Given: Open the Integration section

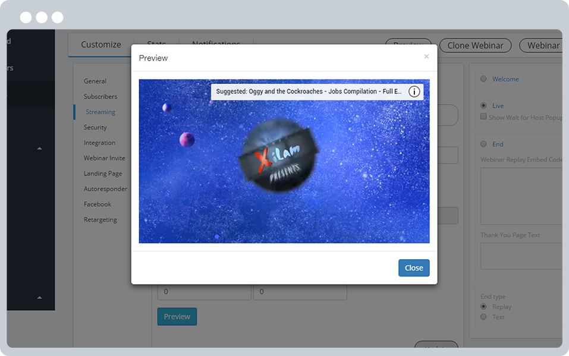Looking at the screenshot, I should coord(99,143).
